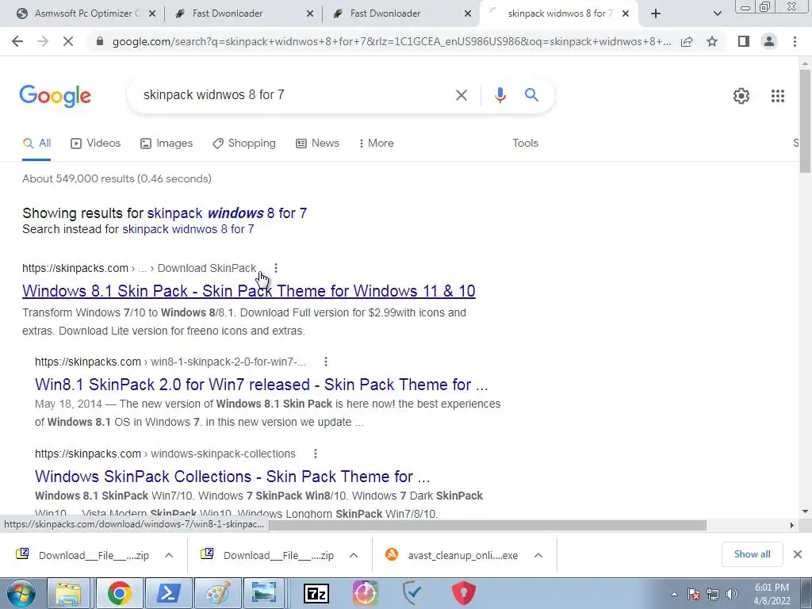812x609 pixels.
Task: Select the Images search filter
Action: [x=167, y=144]
